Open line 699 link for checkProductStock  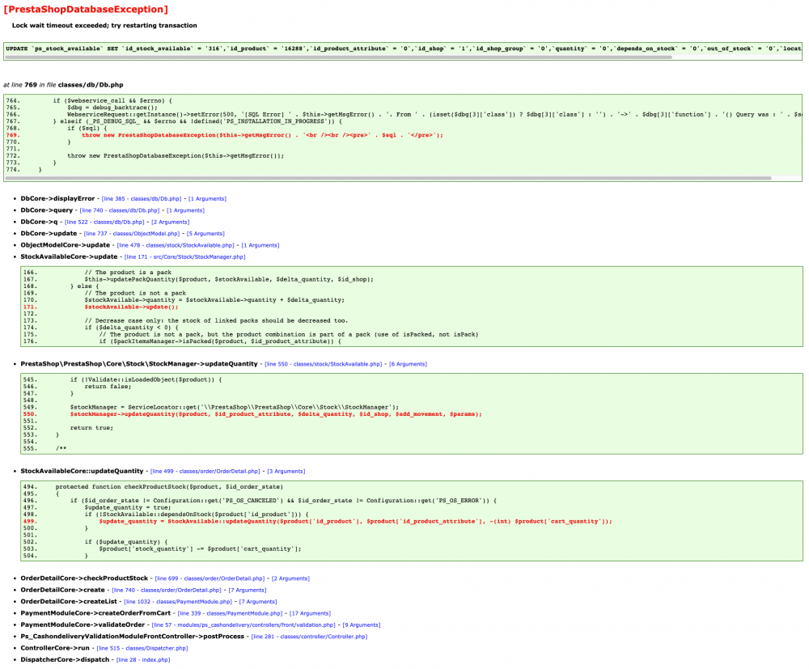tap(209, 578)
